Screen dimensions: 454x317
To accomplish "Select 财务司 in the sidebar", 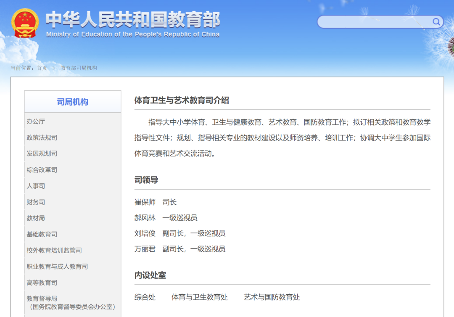I will point(36,202).
